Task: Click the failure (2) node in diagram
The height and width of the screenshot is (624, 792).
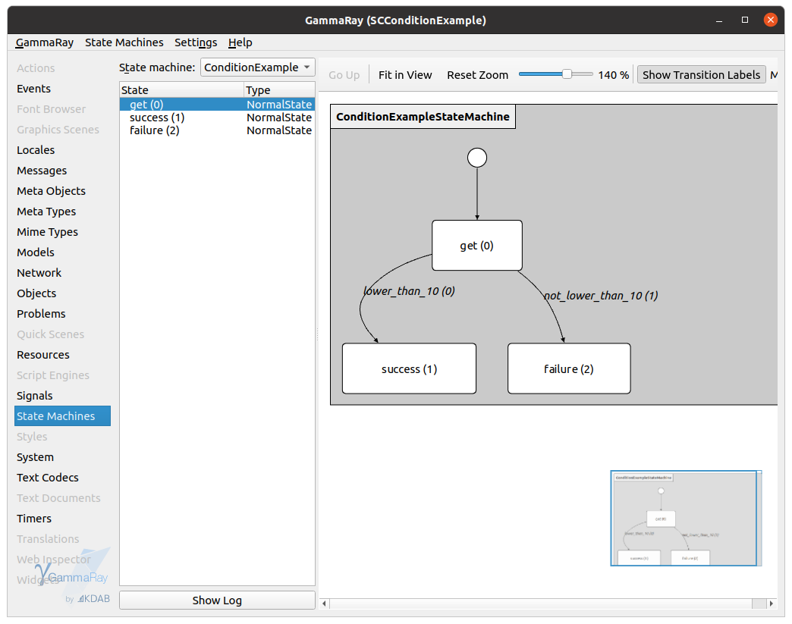Action: coord(569,368)
